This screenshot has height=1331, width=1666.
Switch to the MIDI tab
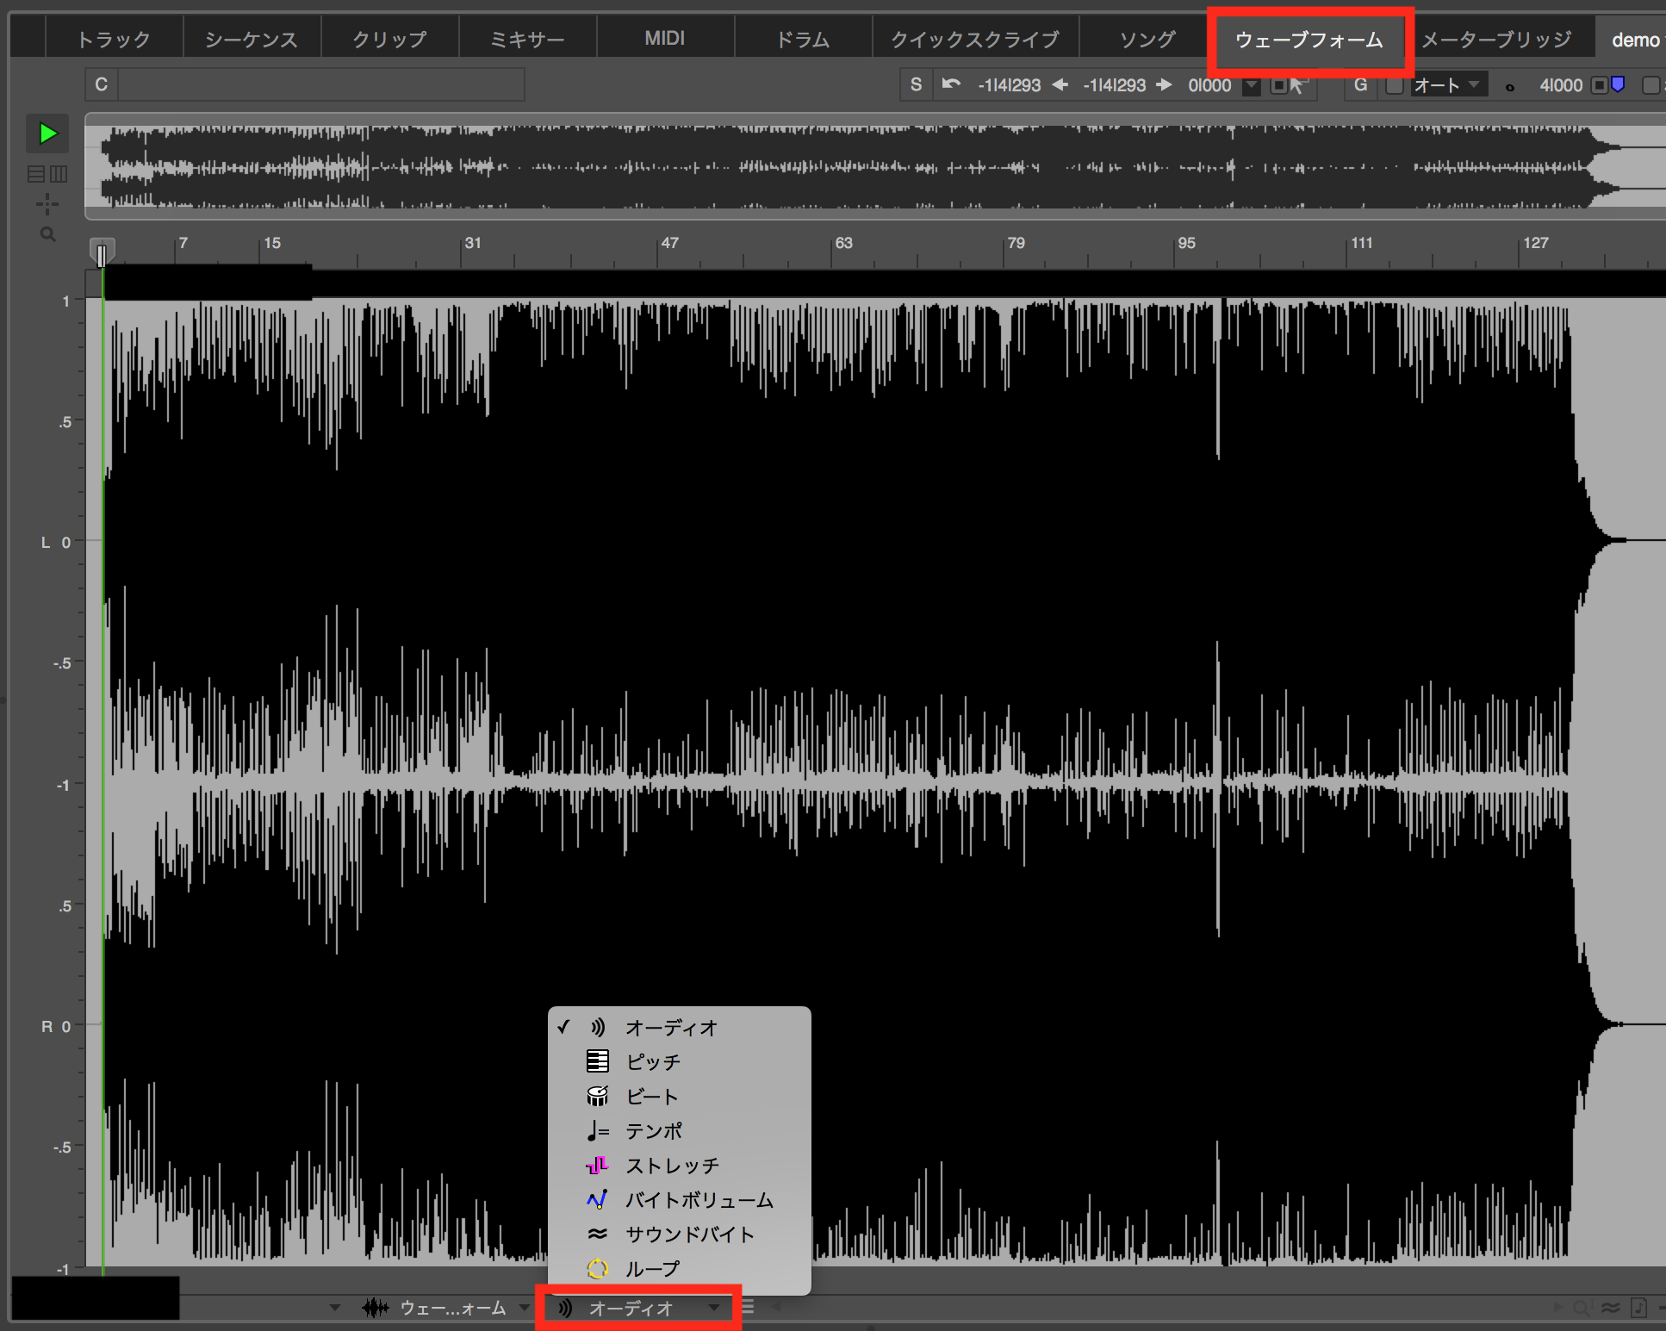[664, 39]
